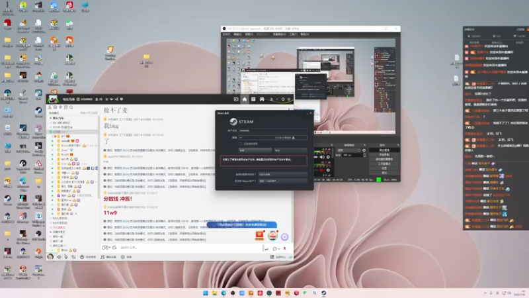Click the user avatar in YY bottom bar
This screenshot has width=529, height=298.
(x=50, y=257)
